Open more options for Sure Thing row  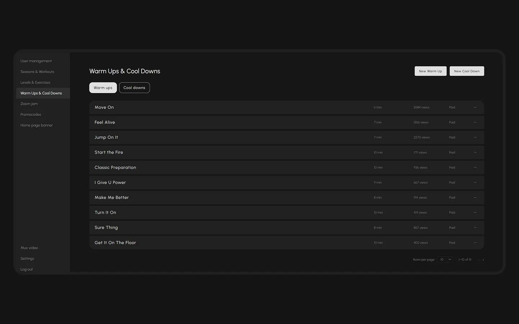pyautogui.click(x=475, y=228)
